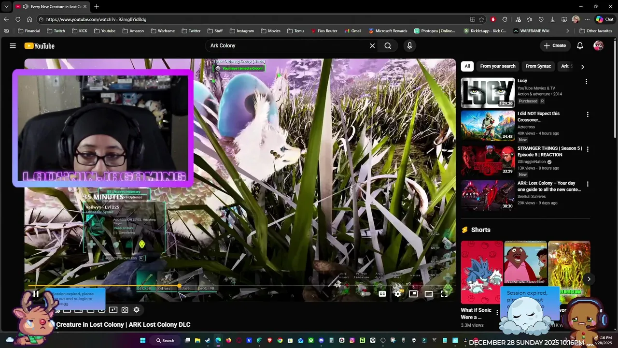Clear the Ark Colony search text
This screenshot has height=348, width=618.
click(372, 46)
